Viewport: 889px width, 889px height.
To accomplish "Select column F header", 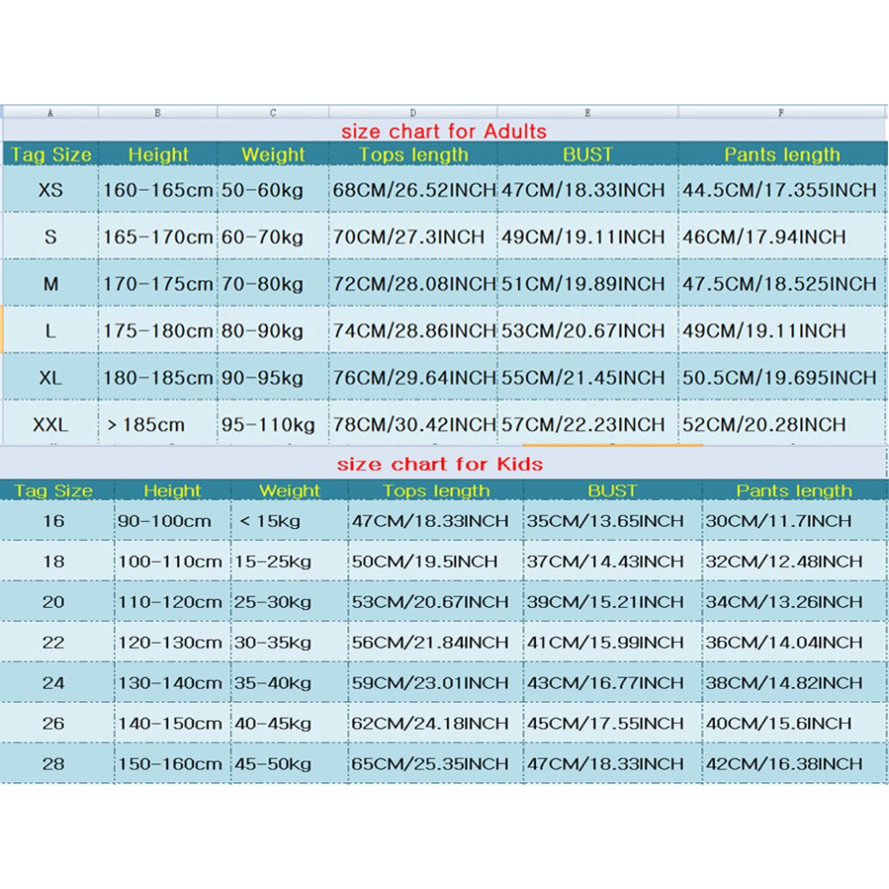I will click(x=780, y=112).
